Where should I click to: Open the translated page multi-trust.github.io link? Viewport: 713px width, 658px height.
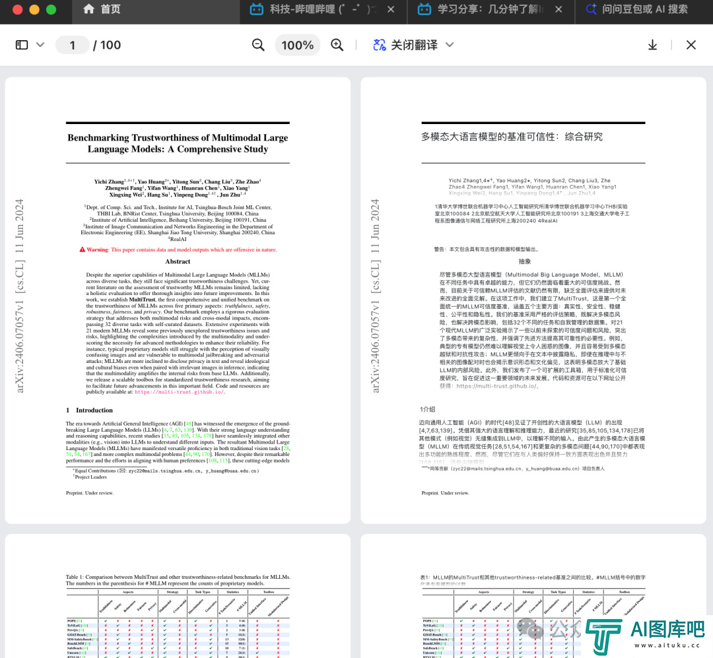click(496, 386)
